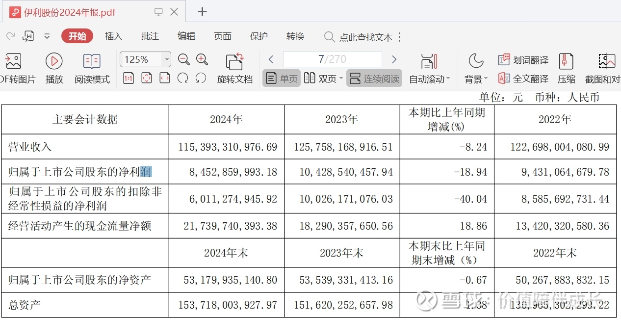Click the 旋转文档 rotate document icon

[235, 61]
